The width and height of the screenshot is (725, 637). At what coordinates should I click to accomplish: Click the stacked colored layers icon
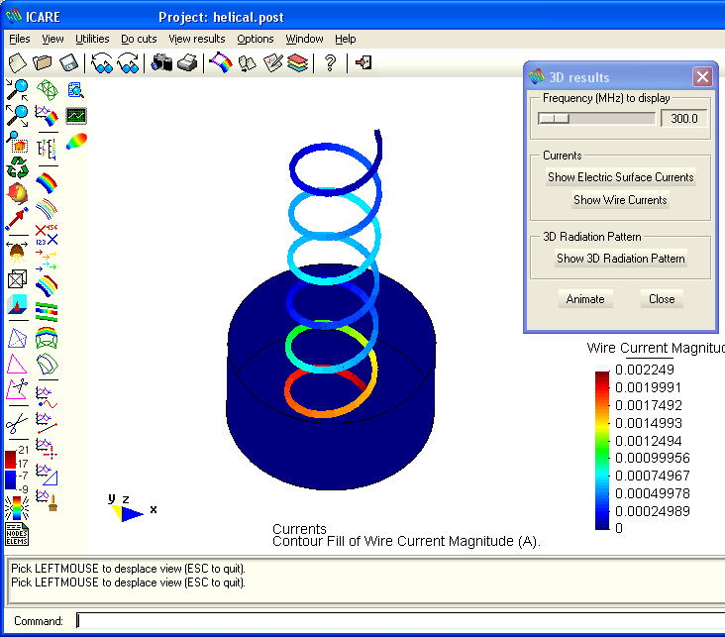pyautogui.click(x=297, y=63)
